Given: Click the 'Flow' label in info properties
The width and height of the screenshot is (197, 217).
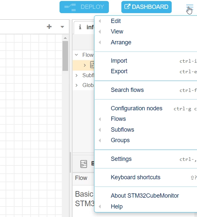Looking at the screenshot, I should 81,178.
